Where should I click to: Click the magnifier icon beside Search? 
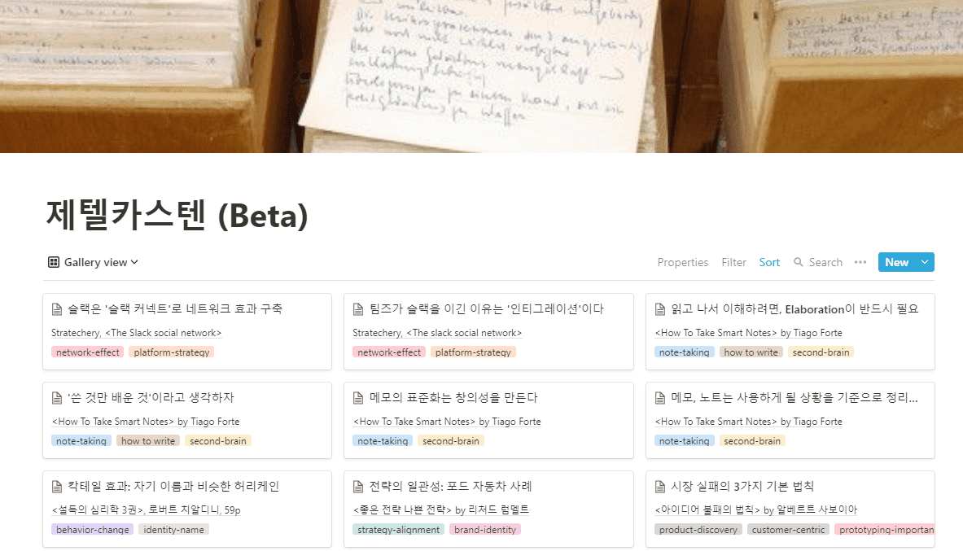[x=799, y=262]
